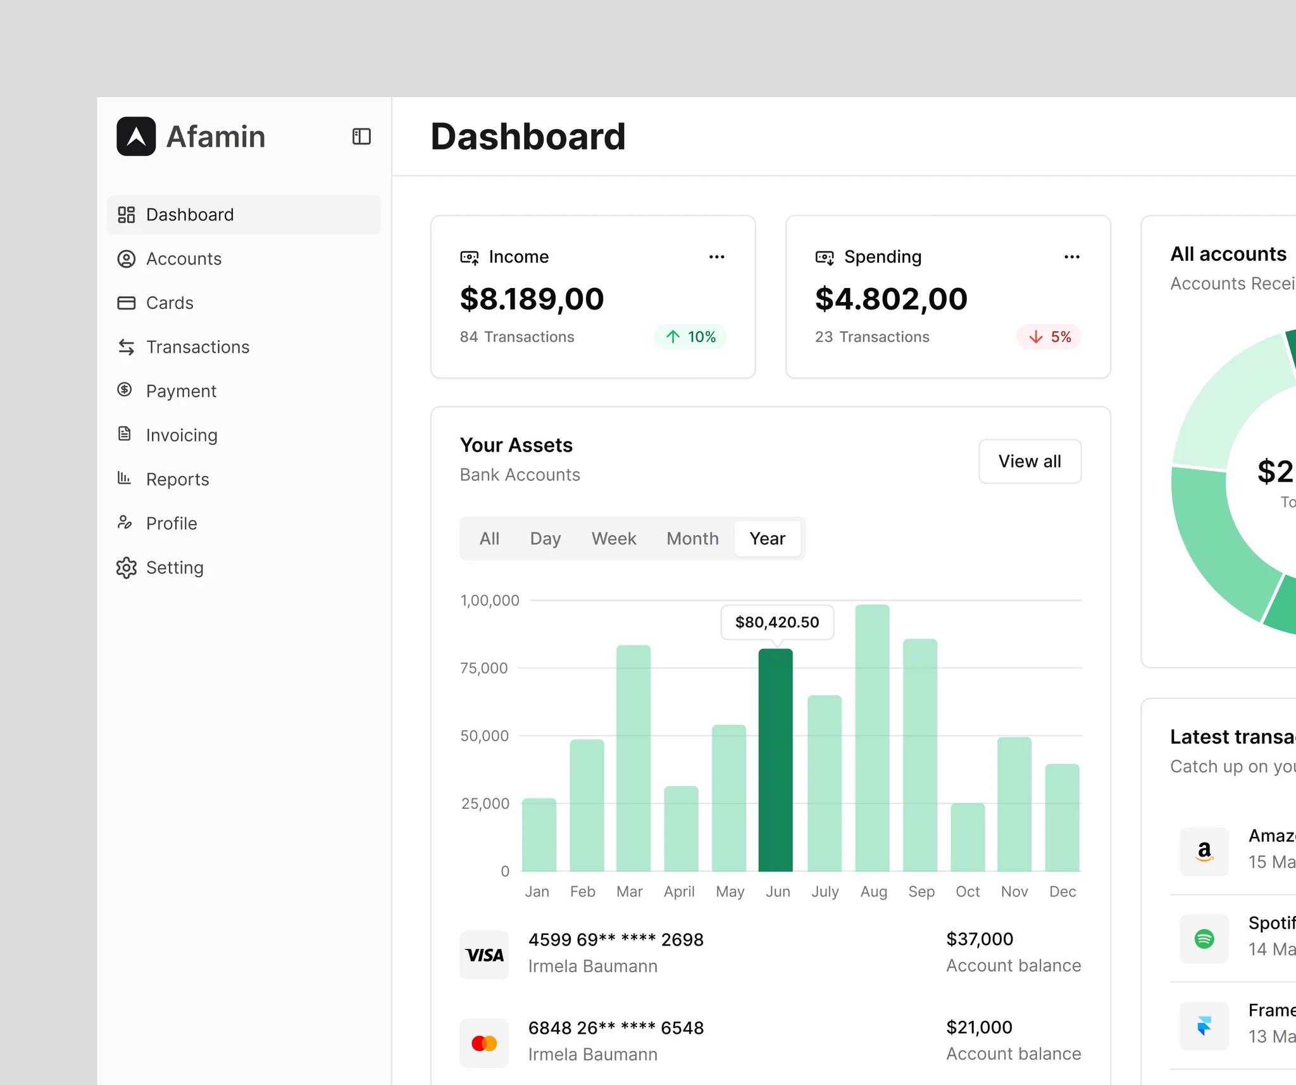Click the View all button
The image size is (1296, 1085).
[x=1030, y=461]
